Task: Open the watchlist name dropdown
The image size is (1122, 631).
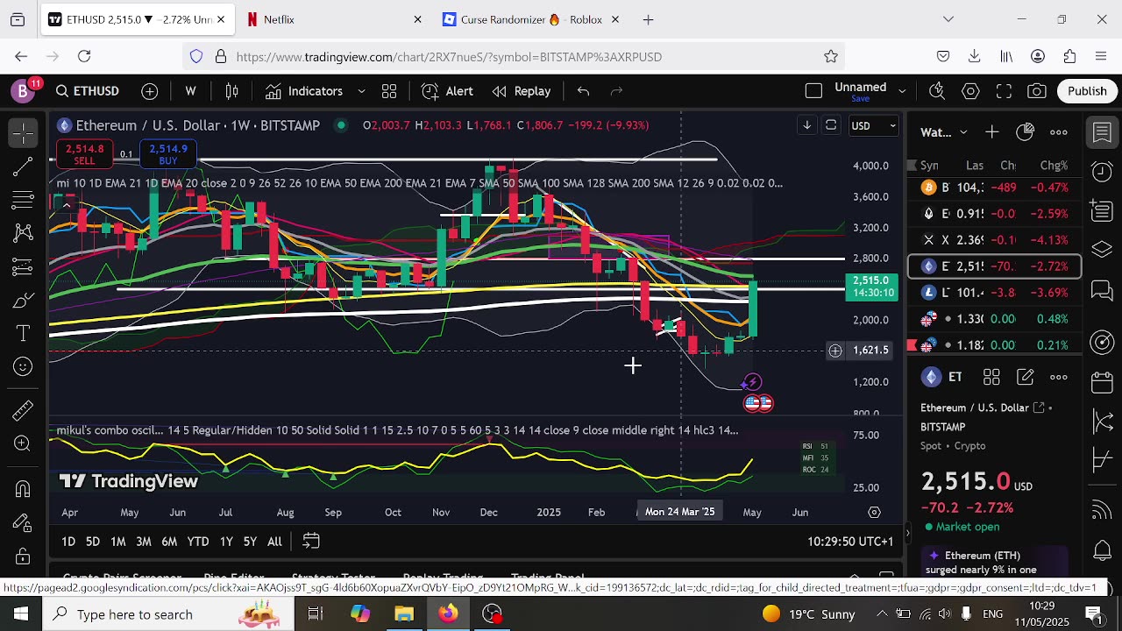Action: [x=944, y=132]
